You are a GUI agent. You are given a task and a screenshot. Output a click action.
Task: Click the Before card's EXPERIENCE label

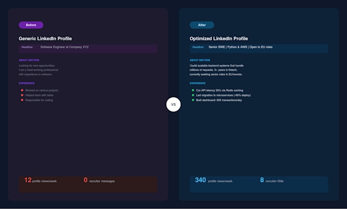[27, 83]
